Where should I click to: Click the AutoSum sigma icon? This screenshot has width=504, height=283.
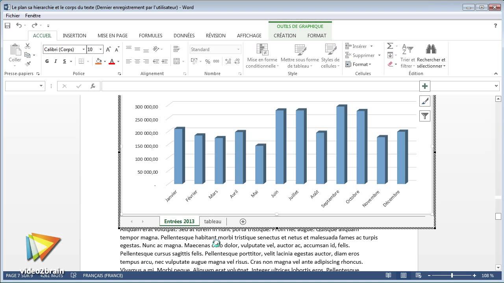[x=390, y=46]
